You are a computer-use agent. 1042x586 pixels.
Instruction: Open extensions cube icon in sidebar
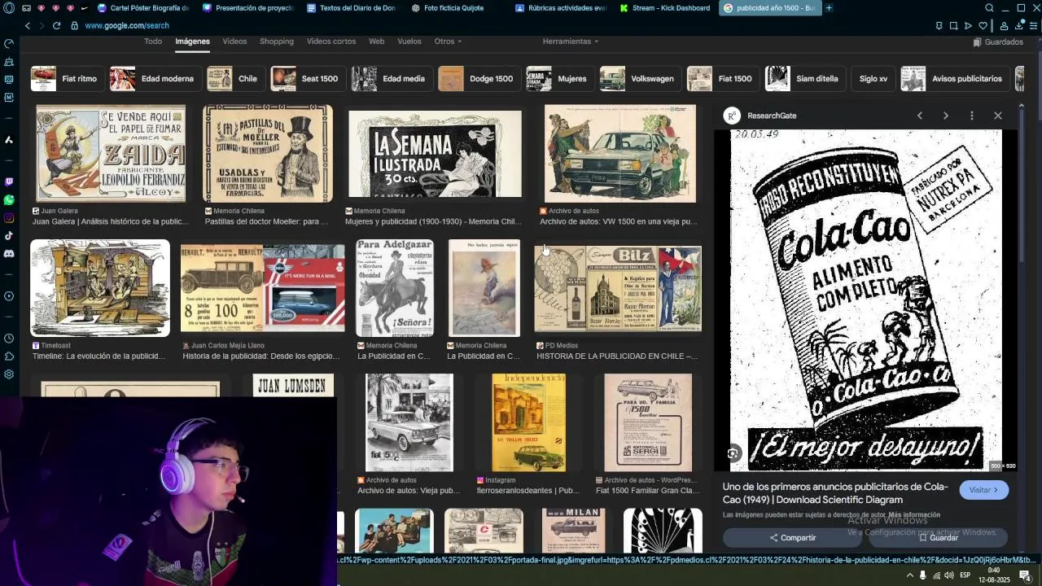tap(8, 356)
